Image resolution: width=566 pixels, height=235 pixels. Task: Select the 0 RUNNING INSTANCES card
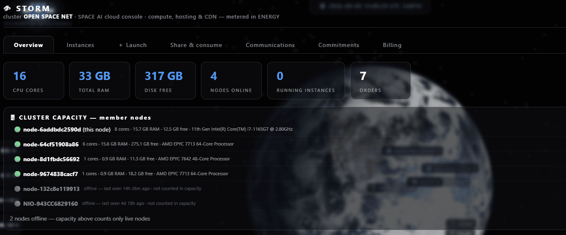click(306, 80)
